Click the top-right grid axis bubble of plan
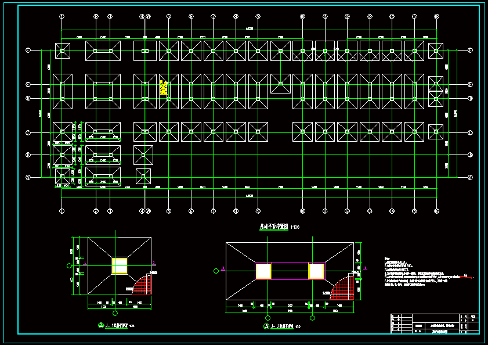Image resolution: width=488 pixels, height=345 pixels. point(436,17)
